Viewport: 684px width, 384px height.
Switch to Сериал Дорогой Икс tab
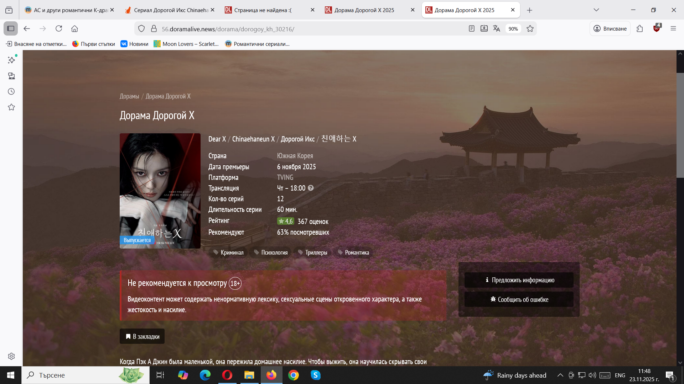[167, 10]
